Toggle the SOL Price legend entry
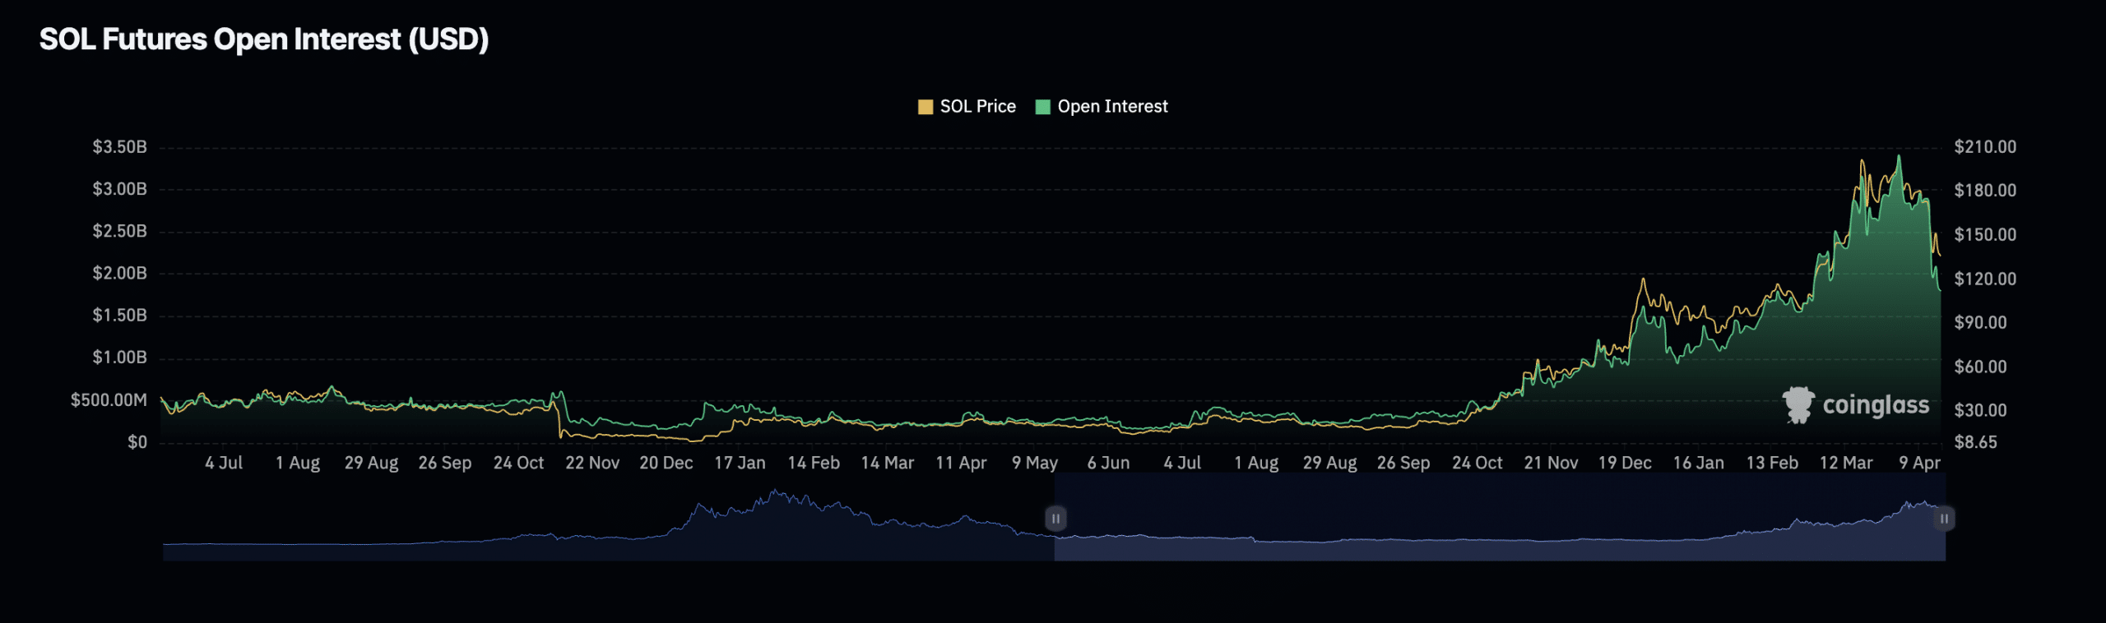2106x623 pixels. pyautogui.click(x=967, y=107)
